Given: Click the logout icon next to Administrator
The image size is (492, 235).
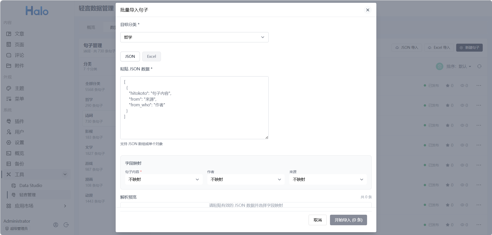Looking at the screenshot, I should (66, 225).
